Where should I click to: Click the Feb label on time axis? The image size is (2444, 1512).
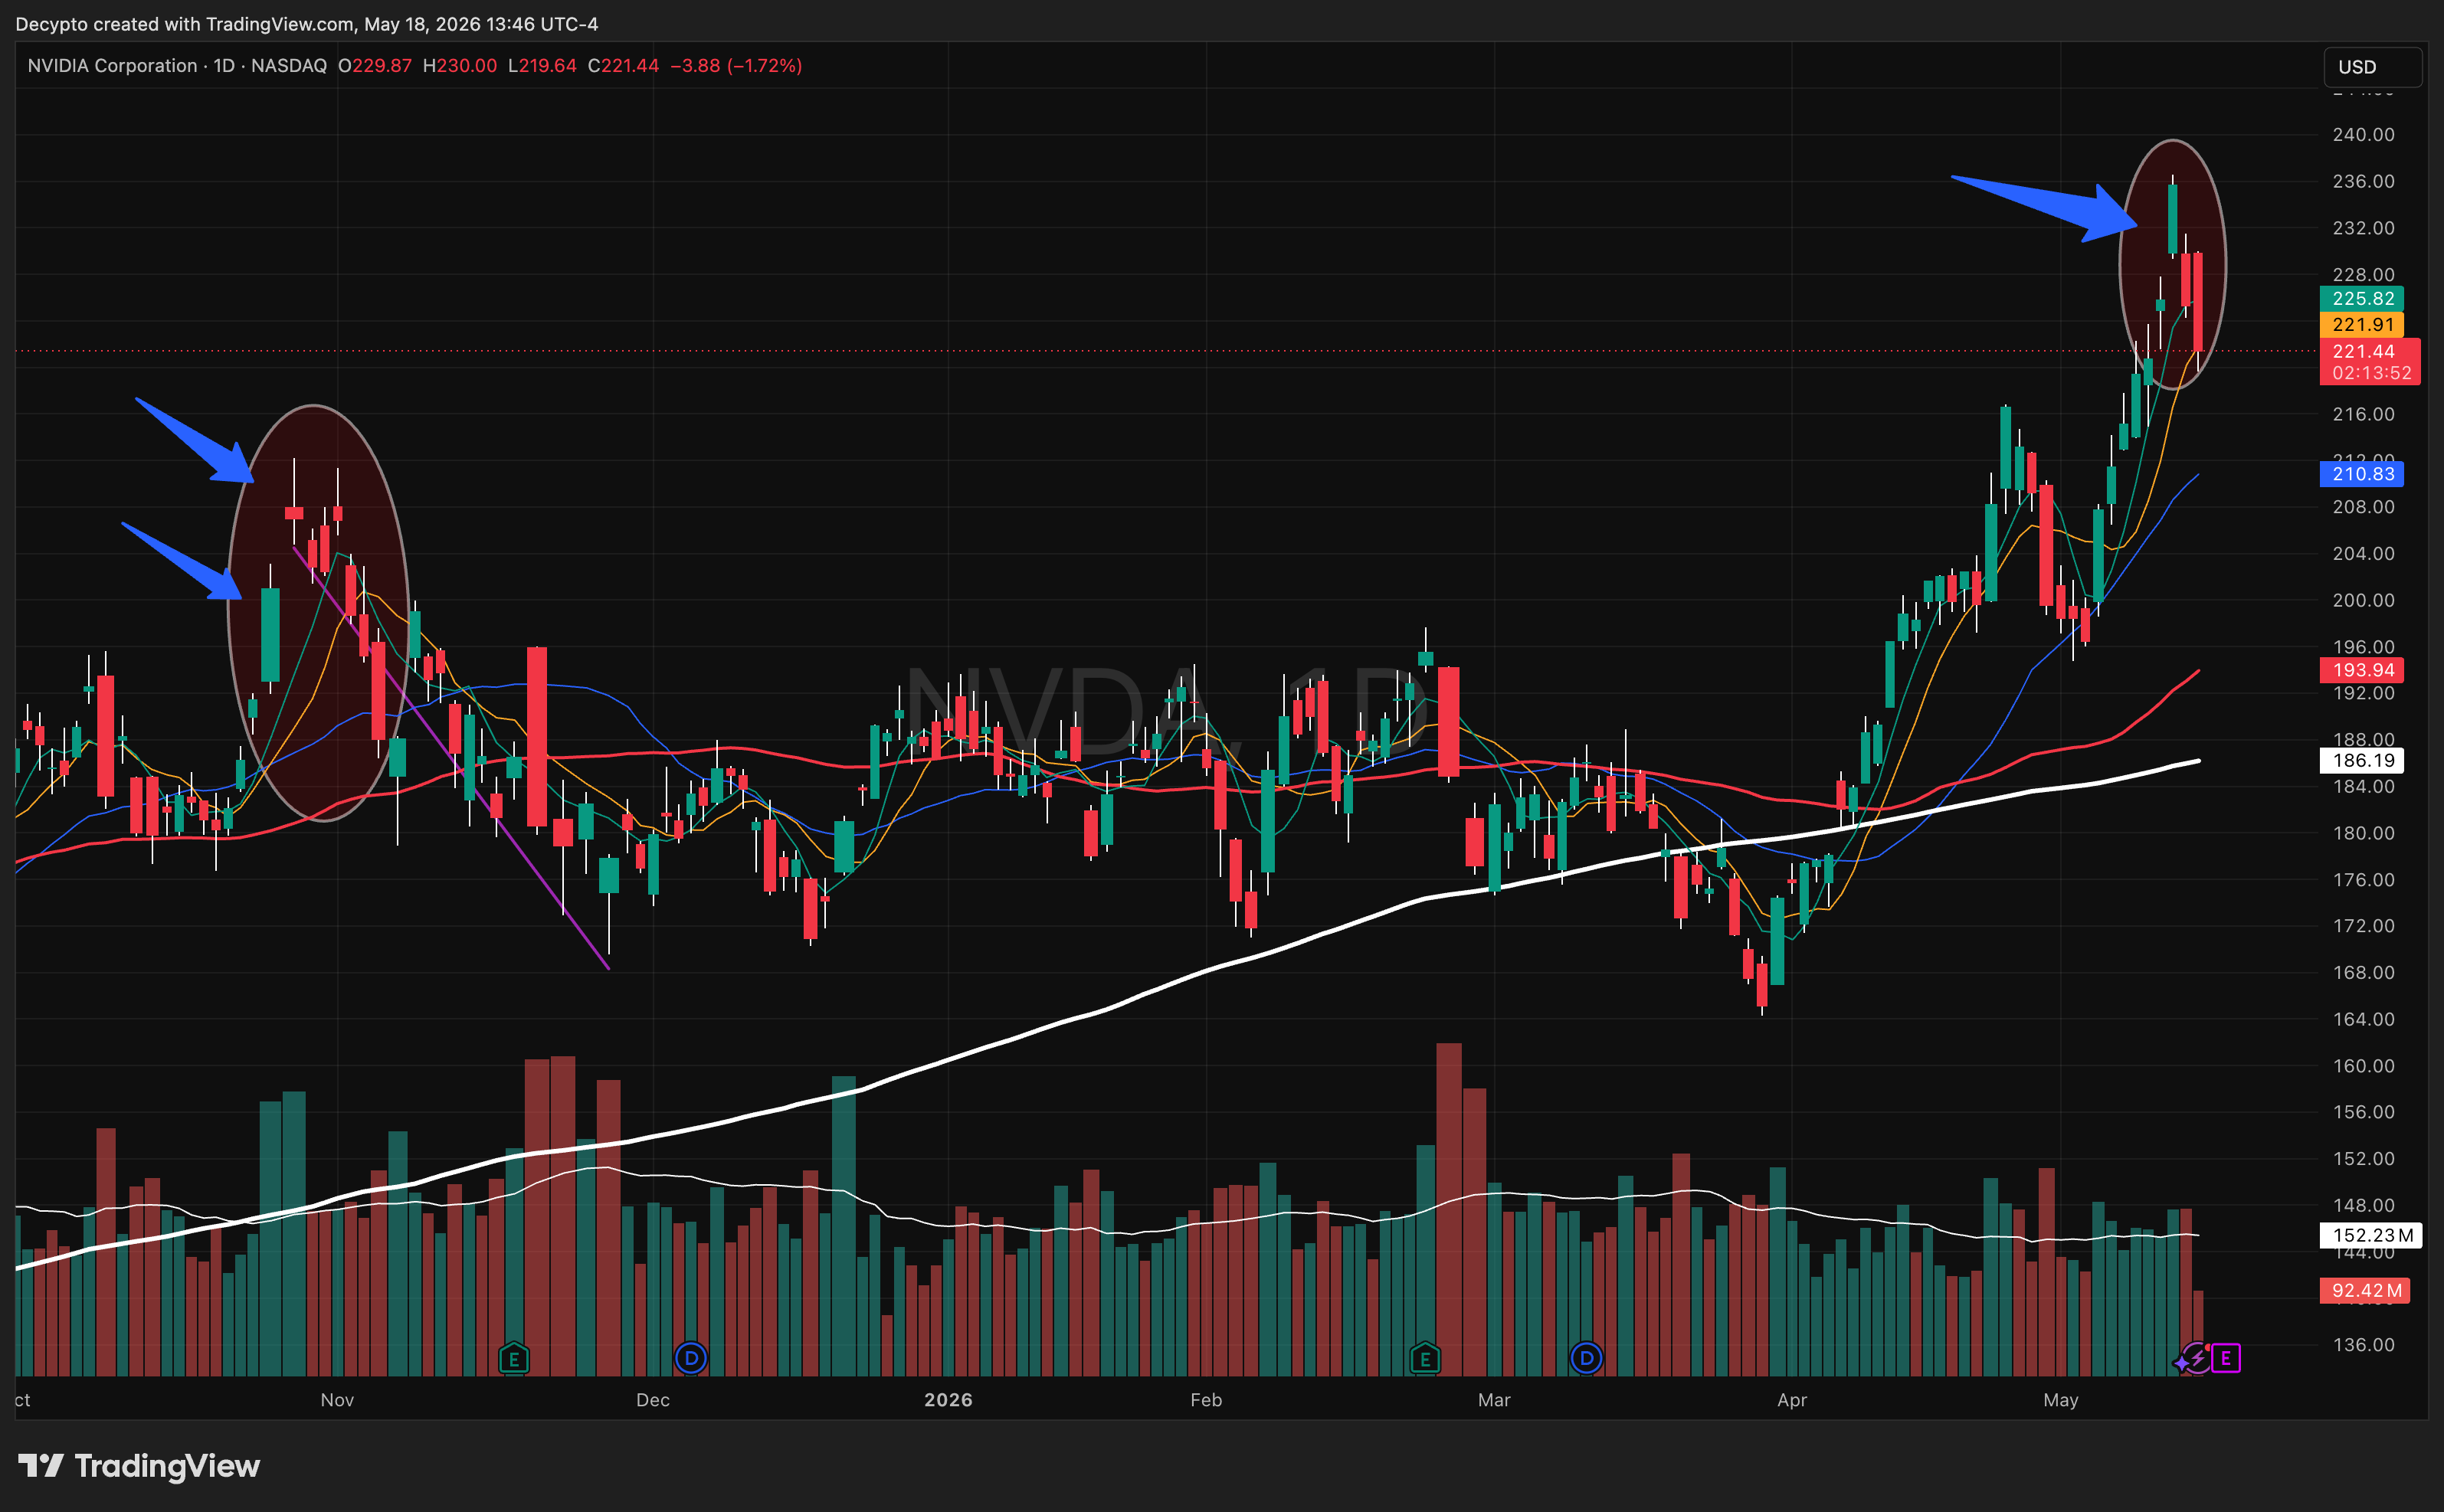(x=1206, y=1400)
